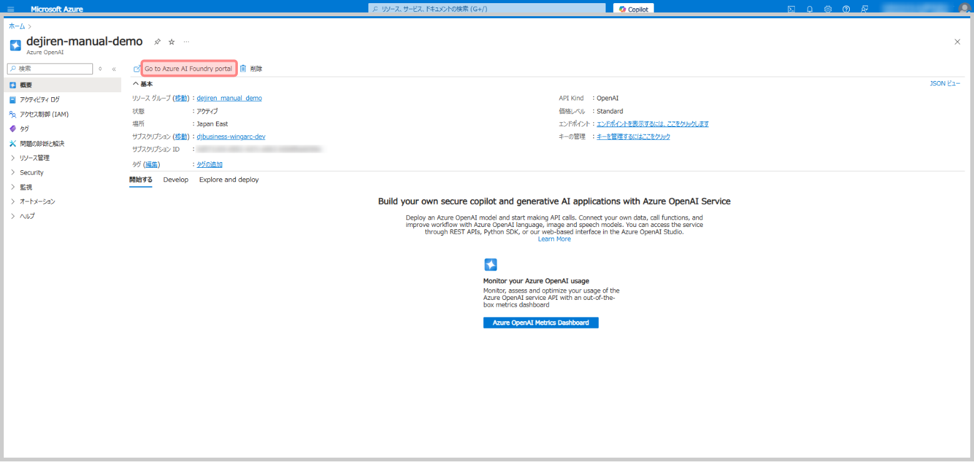Image resolution: width=974 pixels, height=462 pixels.
Task: Select 概要 in the sidebar
Action: [x=62, y=85]
